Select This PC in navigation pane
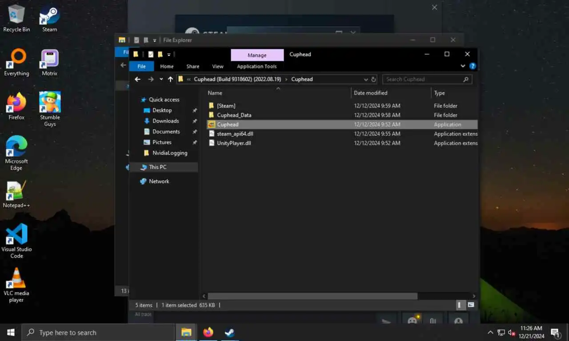 (163, 167)
